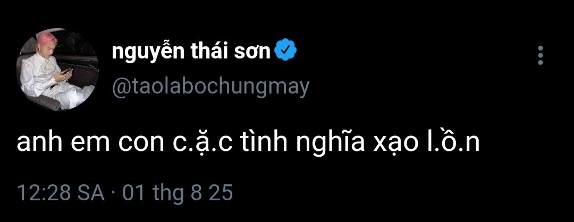574x222 pixels.
Task: Click "sơn" in the display name
Action: point(255,52)
